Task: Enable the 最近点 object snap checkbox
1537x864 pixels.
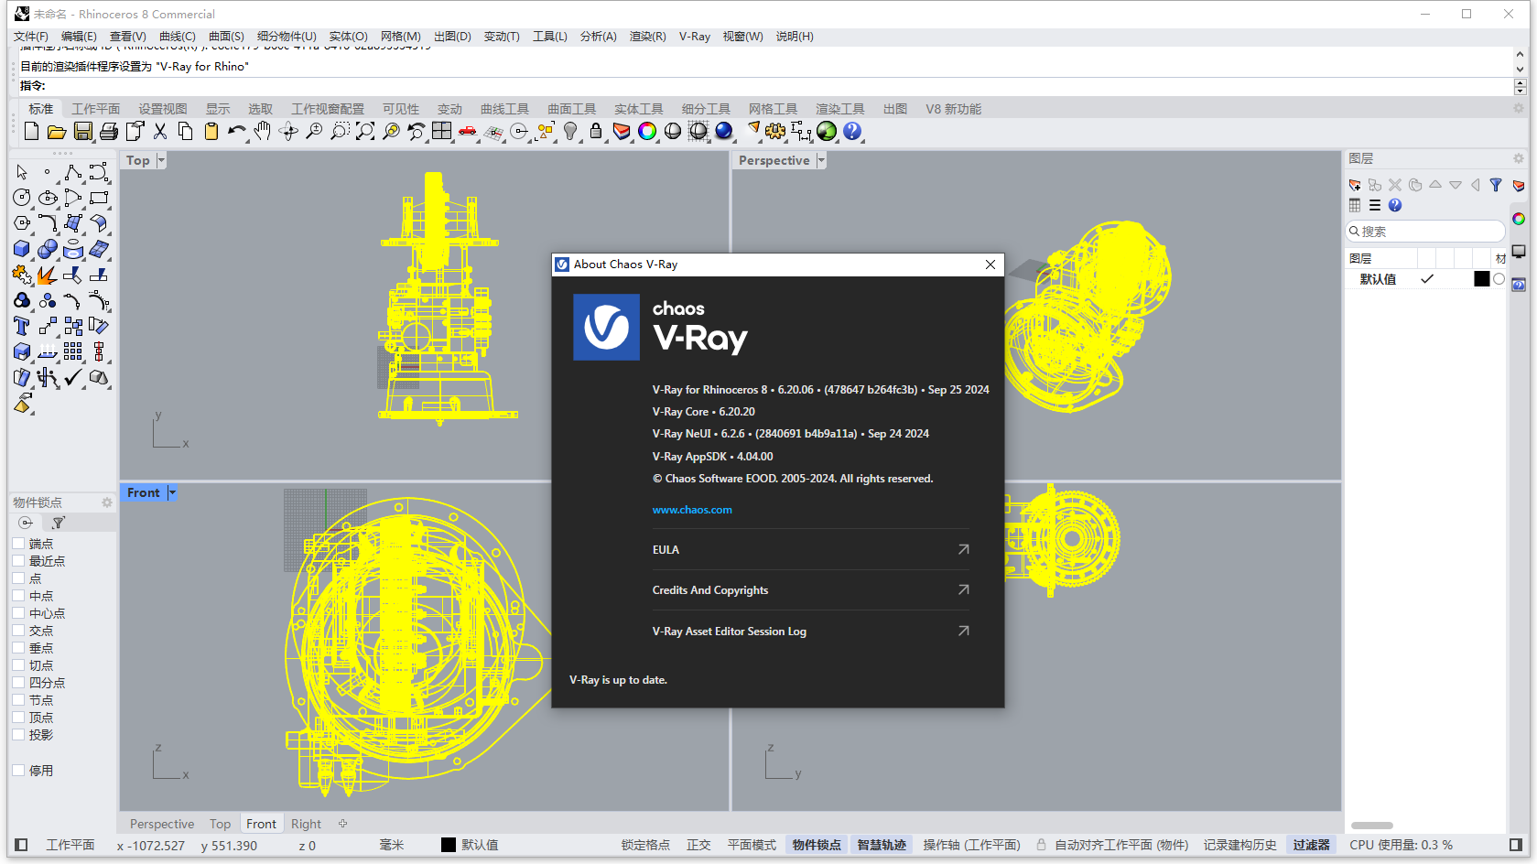Action: coord(18,561)
